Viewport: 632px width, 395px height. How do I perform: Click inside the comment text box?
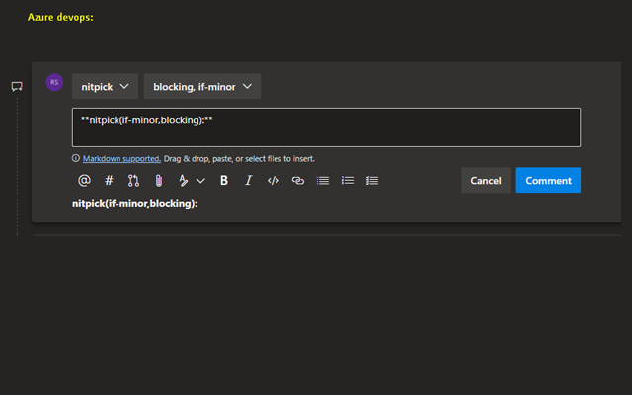[326, 127]
